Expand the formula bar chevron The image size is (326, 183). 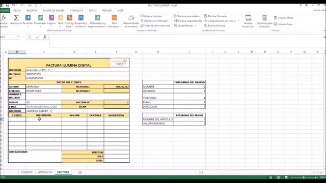click(x=324, y=37)
